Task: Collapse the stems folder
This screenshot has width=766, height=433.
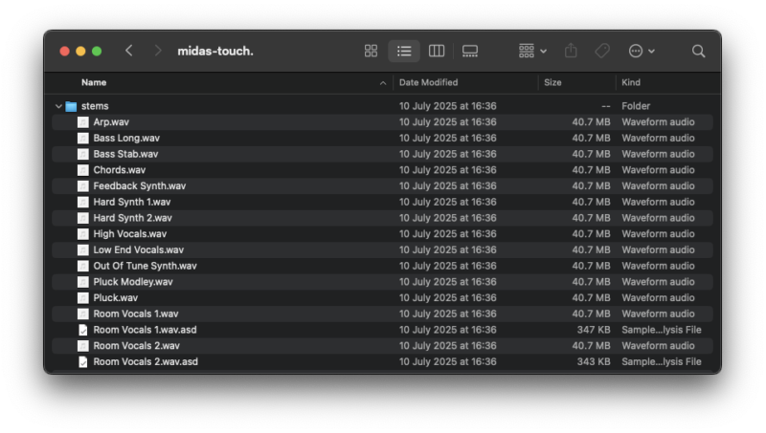Action: click(58, 106)
